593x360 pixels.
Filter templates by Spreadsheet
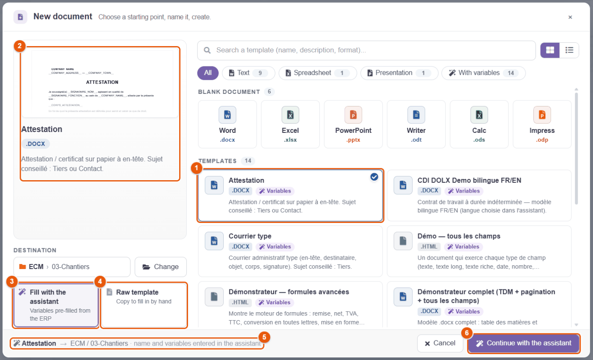tap(318, 73)
